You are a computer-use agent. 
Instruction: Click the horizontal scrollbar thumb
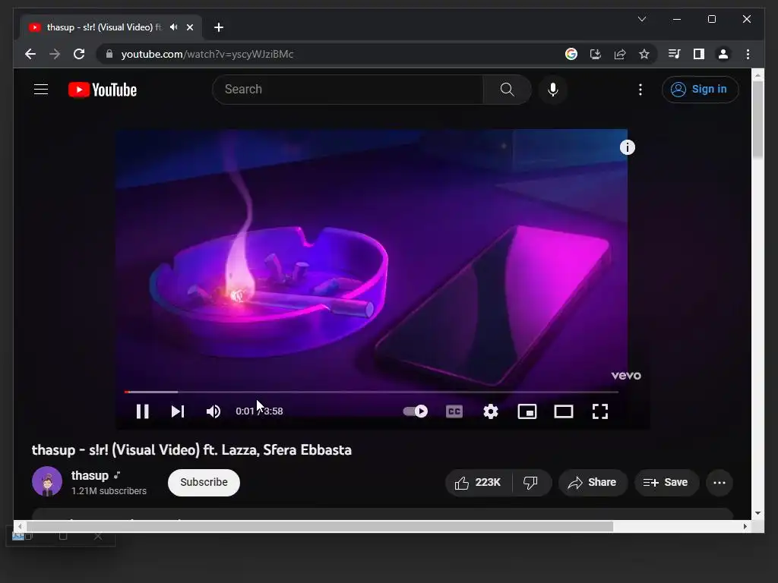coord(320,527)
